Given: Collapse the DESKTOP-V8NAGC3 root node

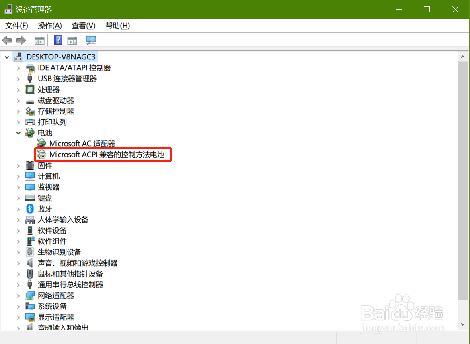Looking at the screenshot, I should coord(7,57).
